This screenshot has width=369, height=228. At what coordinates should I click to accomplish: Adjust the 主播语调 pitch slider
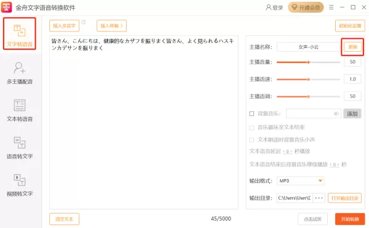[308, 96]
